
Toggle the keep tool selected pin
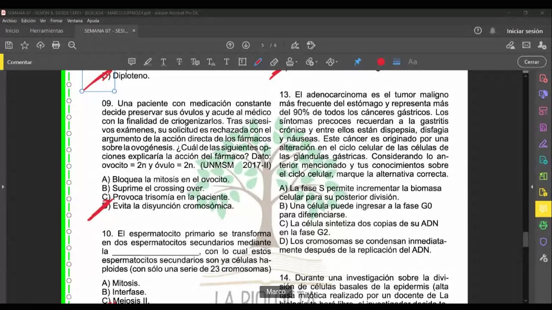point(358,62)
